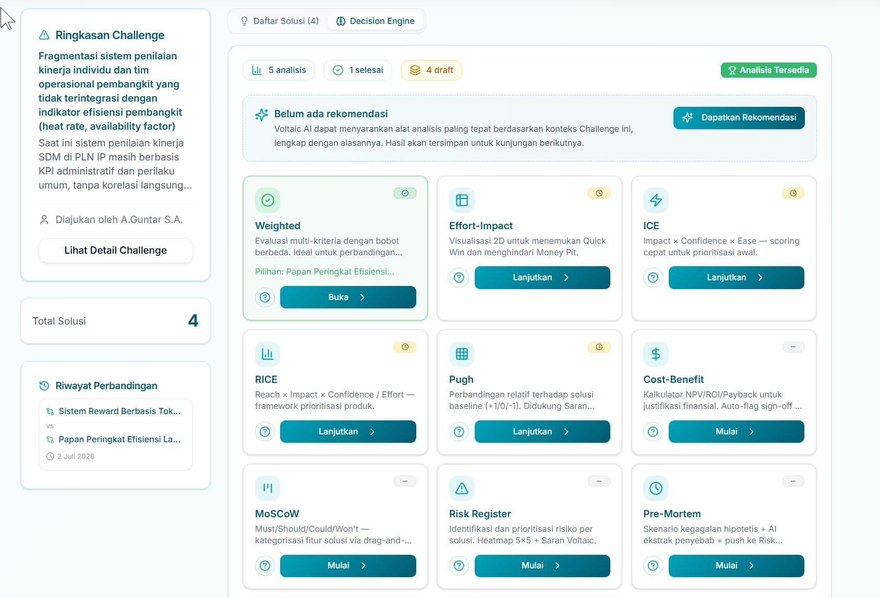Continue the RICE analysis with Lanjutkan
The image size is (880, 598).
tap(348, 432)
